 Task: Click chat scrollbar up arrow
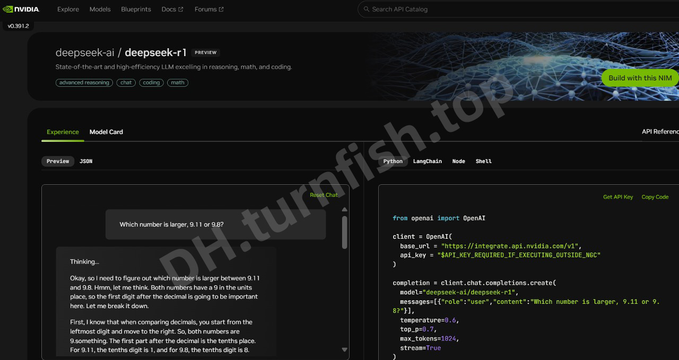345,210
